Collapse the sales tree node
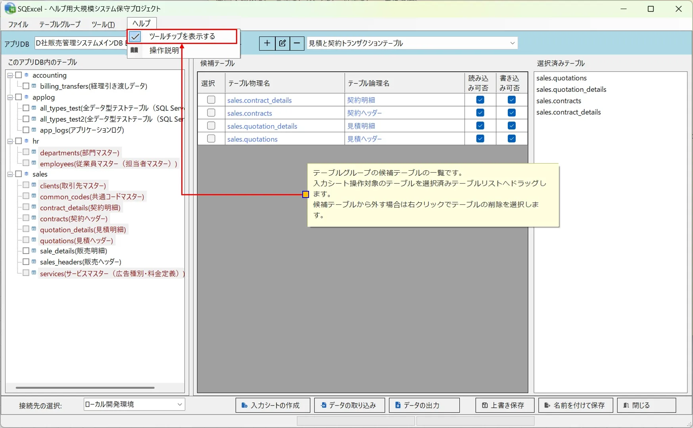 [10, 174]
